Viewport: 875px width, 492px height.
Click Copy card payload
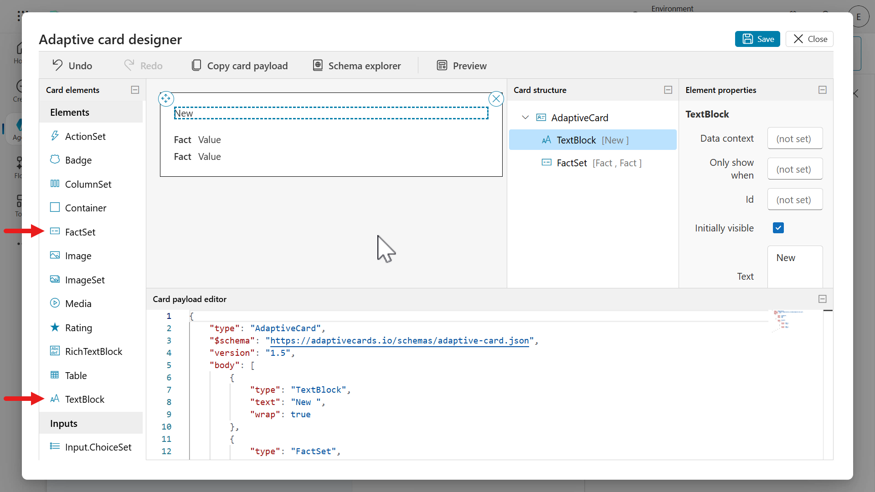click(x=240, y=66)
